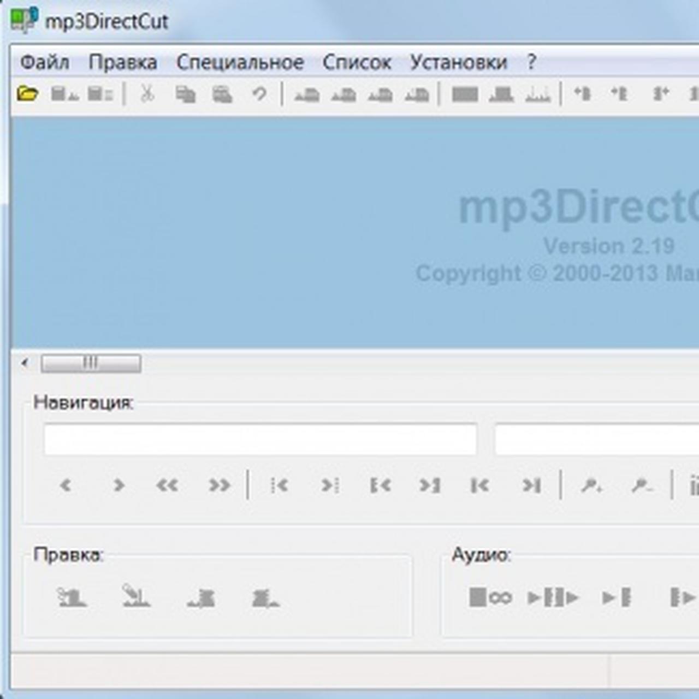Click the third waveform icon in Правка group
Viewport: 699px width, 699px height.
point(201,599)
